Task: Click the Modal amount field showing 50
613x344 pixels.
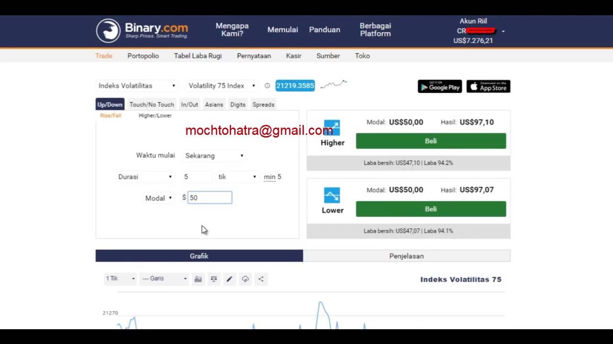Action: pyautogui.click(x=210, y=198)
